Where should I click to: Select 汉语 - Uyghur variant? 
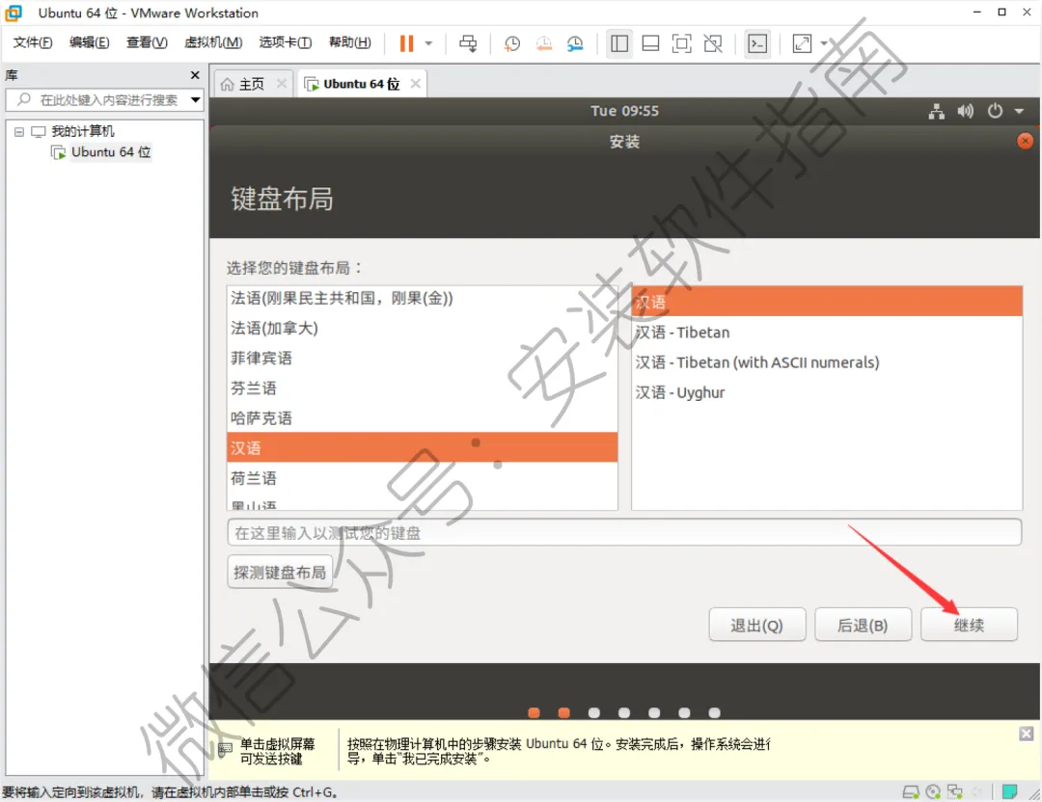827,391
